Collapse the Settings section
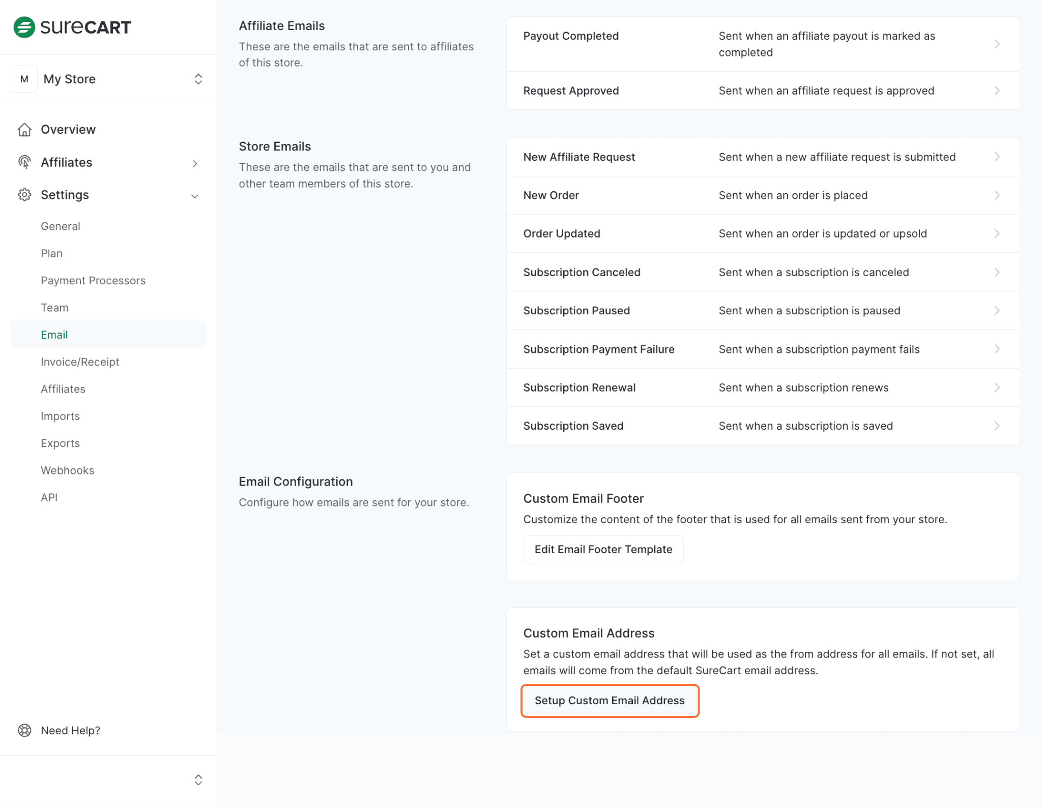Screen dimensions: 1042x807 [x=195, y=196]
